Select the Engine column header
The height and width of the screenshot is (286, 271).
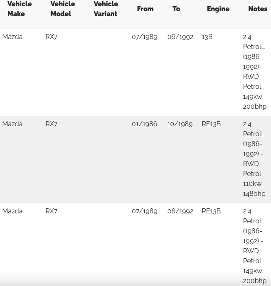pos(218,9)
